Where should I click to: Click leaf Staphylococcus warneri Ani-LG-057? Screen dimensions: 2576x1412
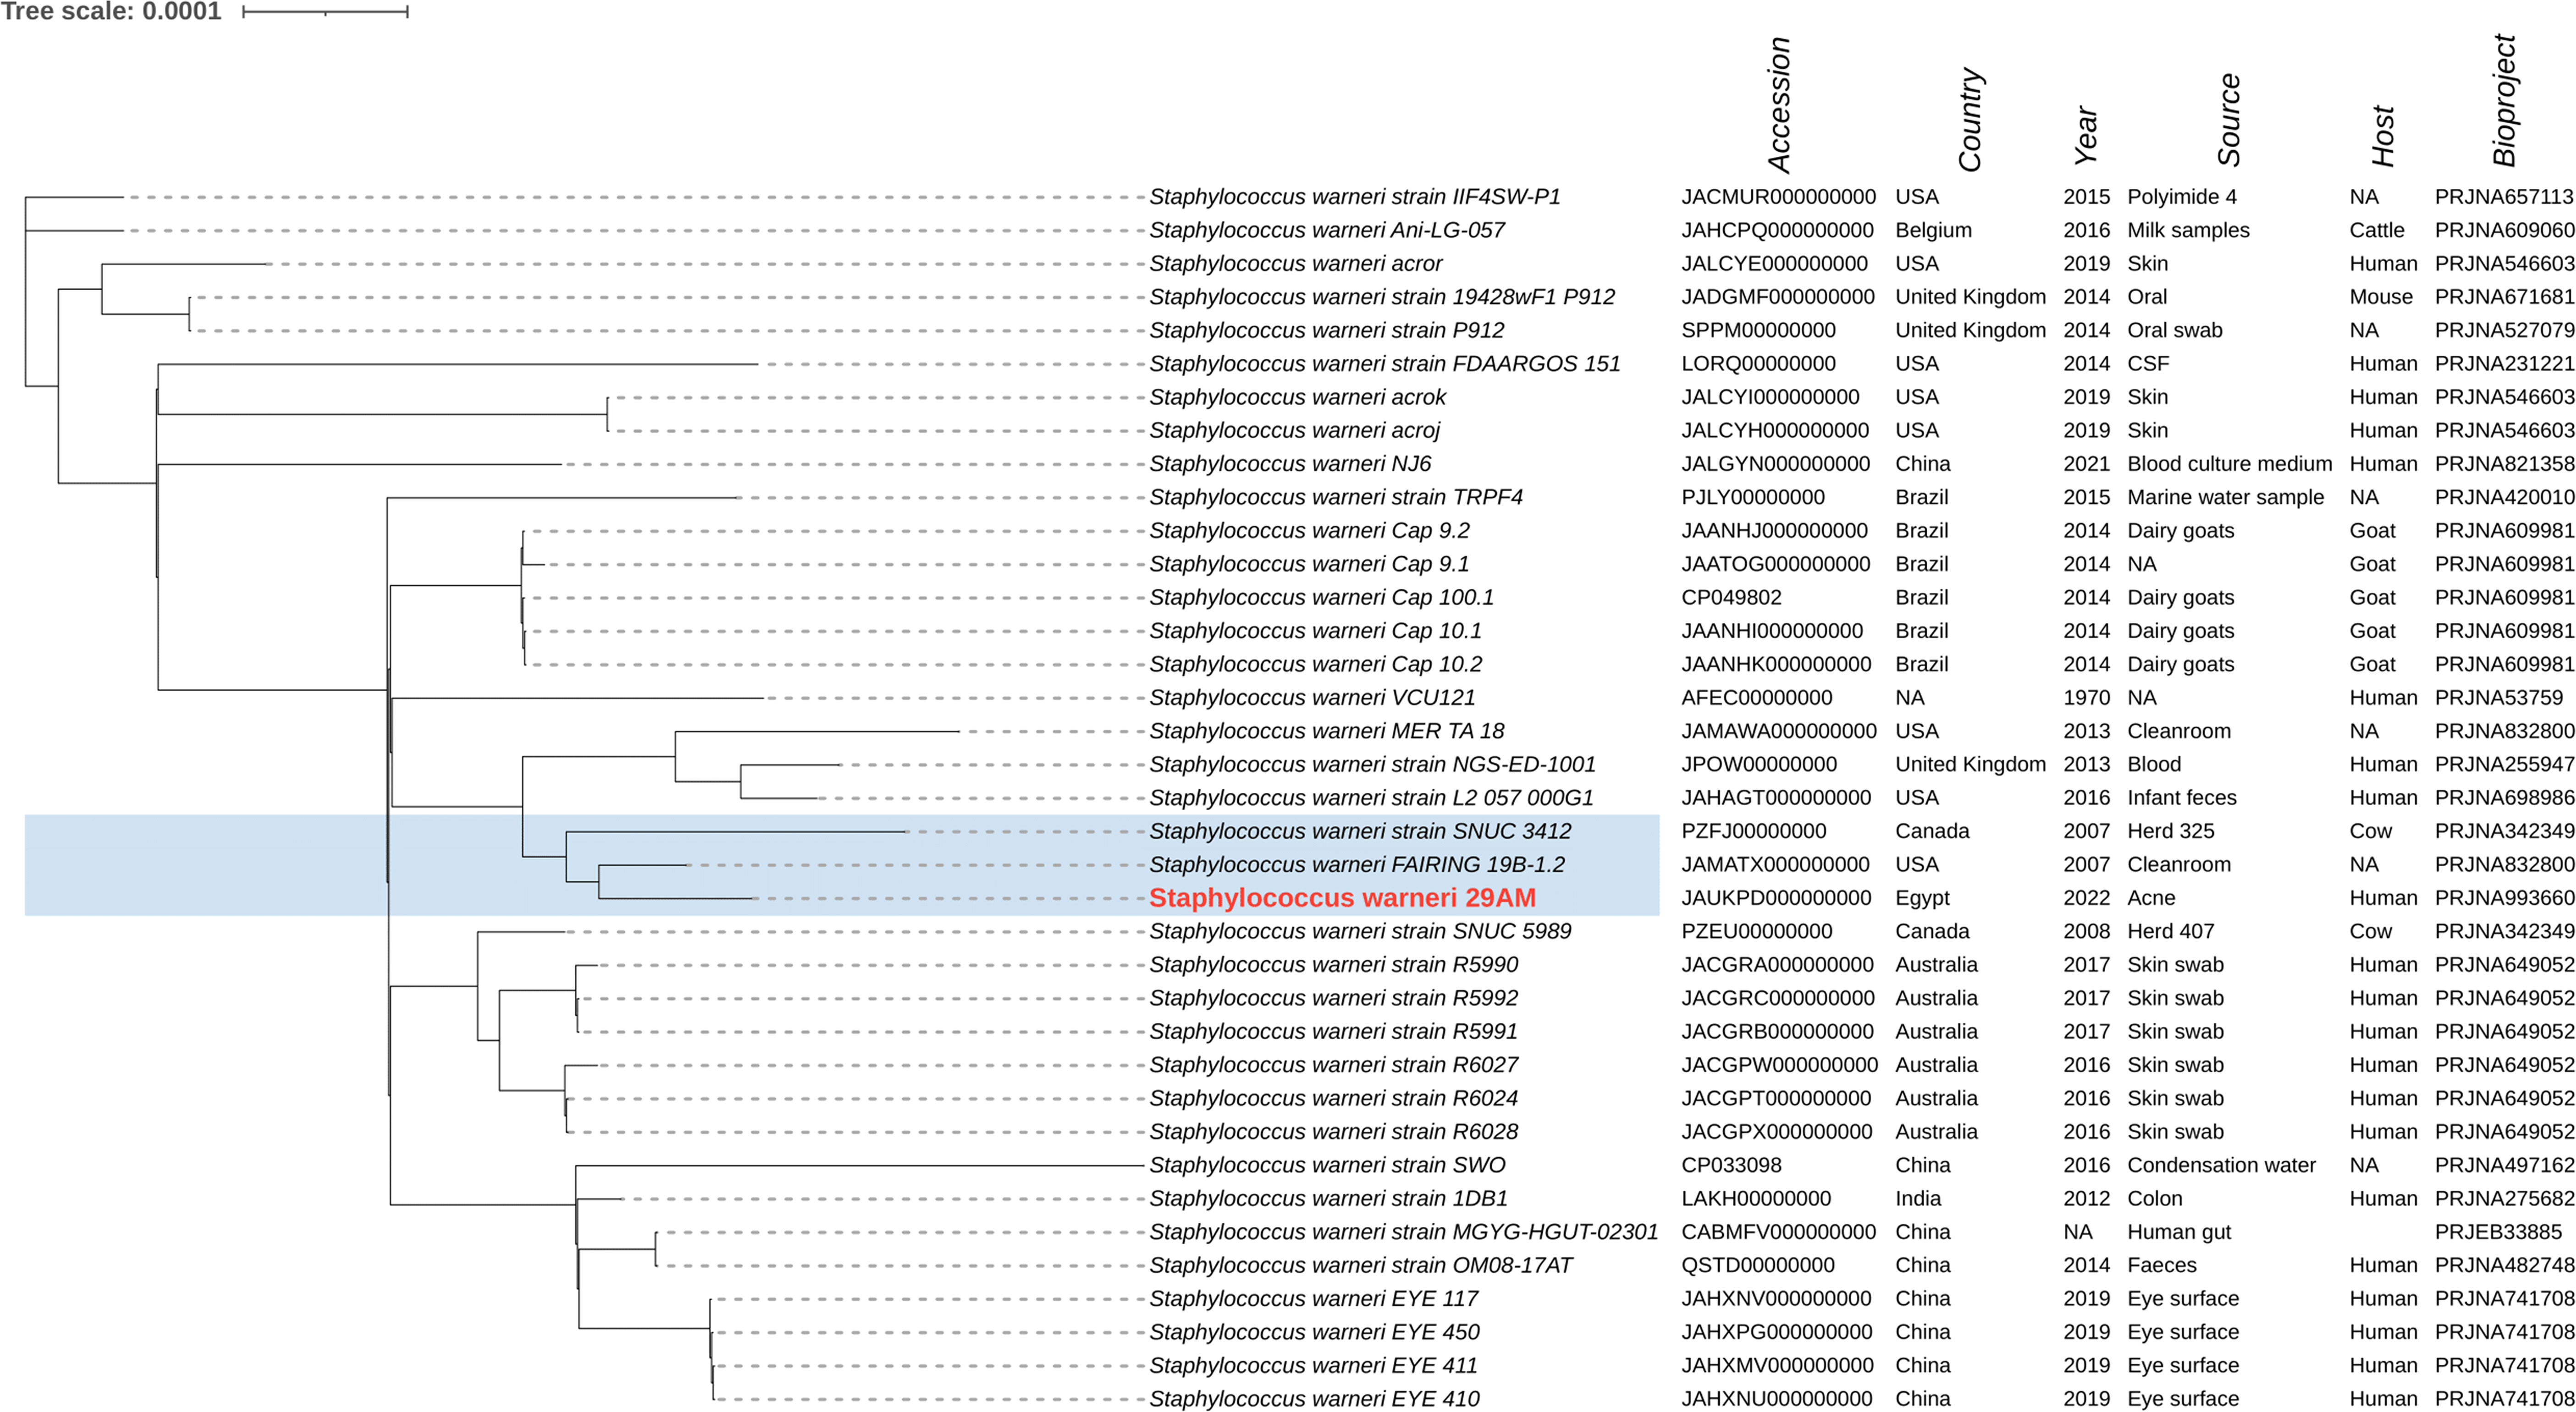click(x=1327, y=230)
